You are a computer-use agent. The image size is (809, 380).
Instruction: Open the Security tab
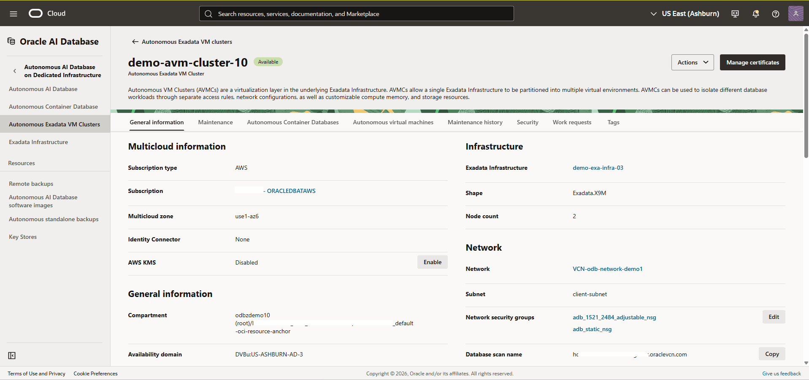click(x=528, y=122)
